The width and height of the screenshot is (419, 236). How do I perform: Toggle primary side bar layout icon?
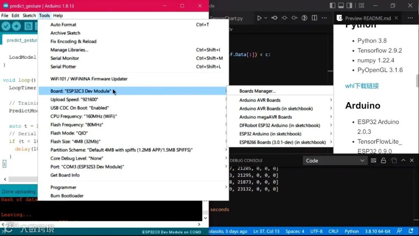click(332, 5)
